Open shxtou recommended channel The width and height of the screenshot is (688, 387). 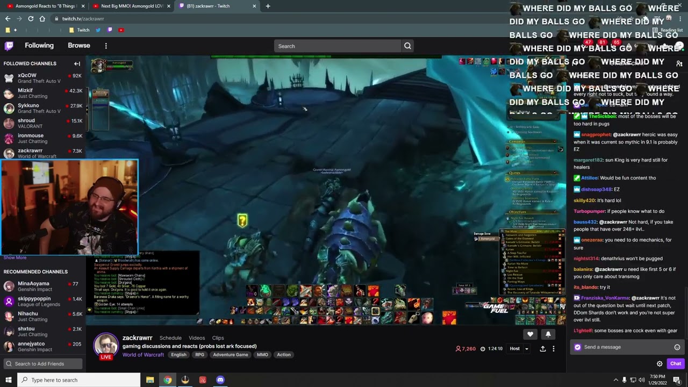pos(42,332)
